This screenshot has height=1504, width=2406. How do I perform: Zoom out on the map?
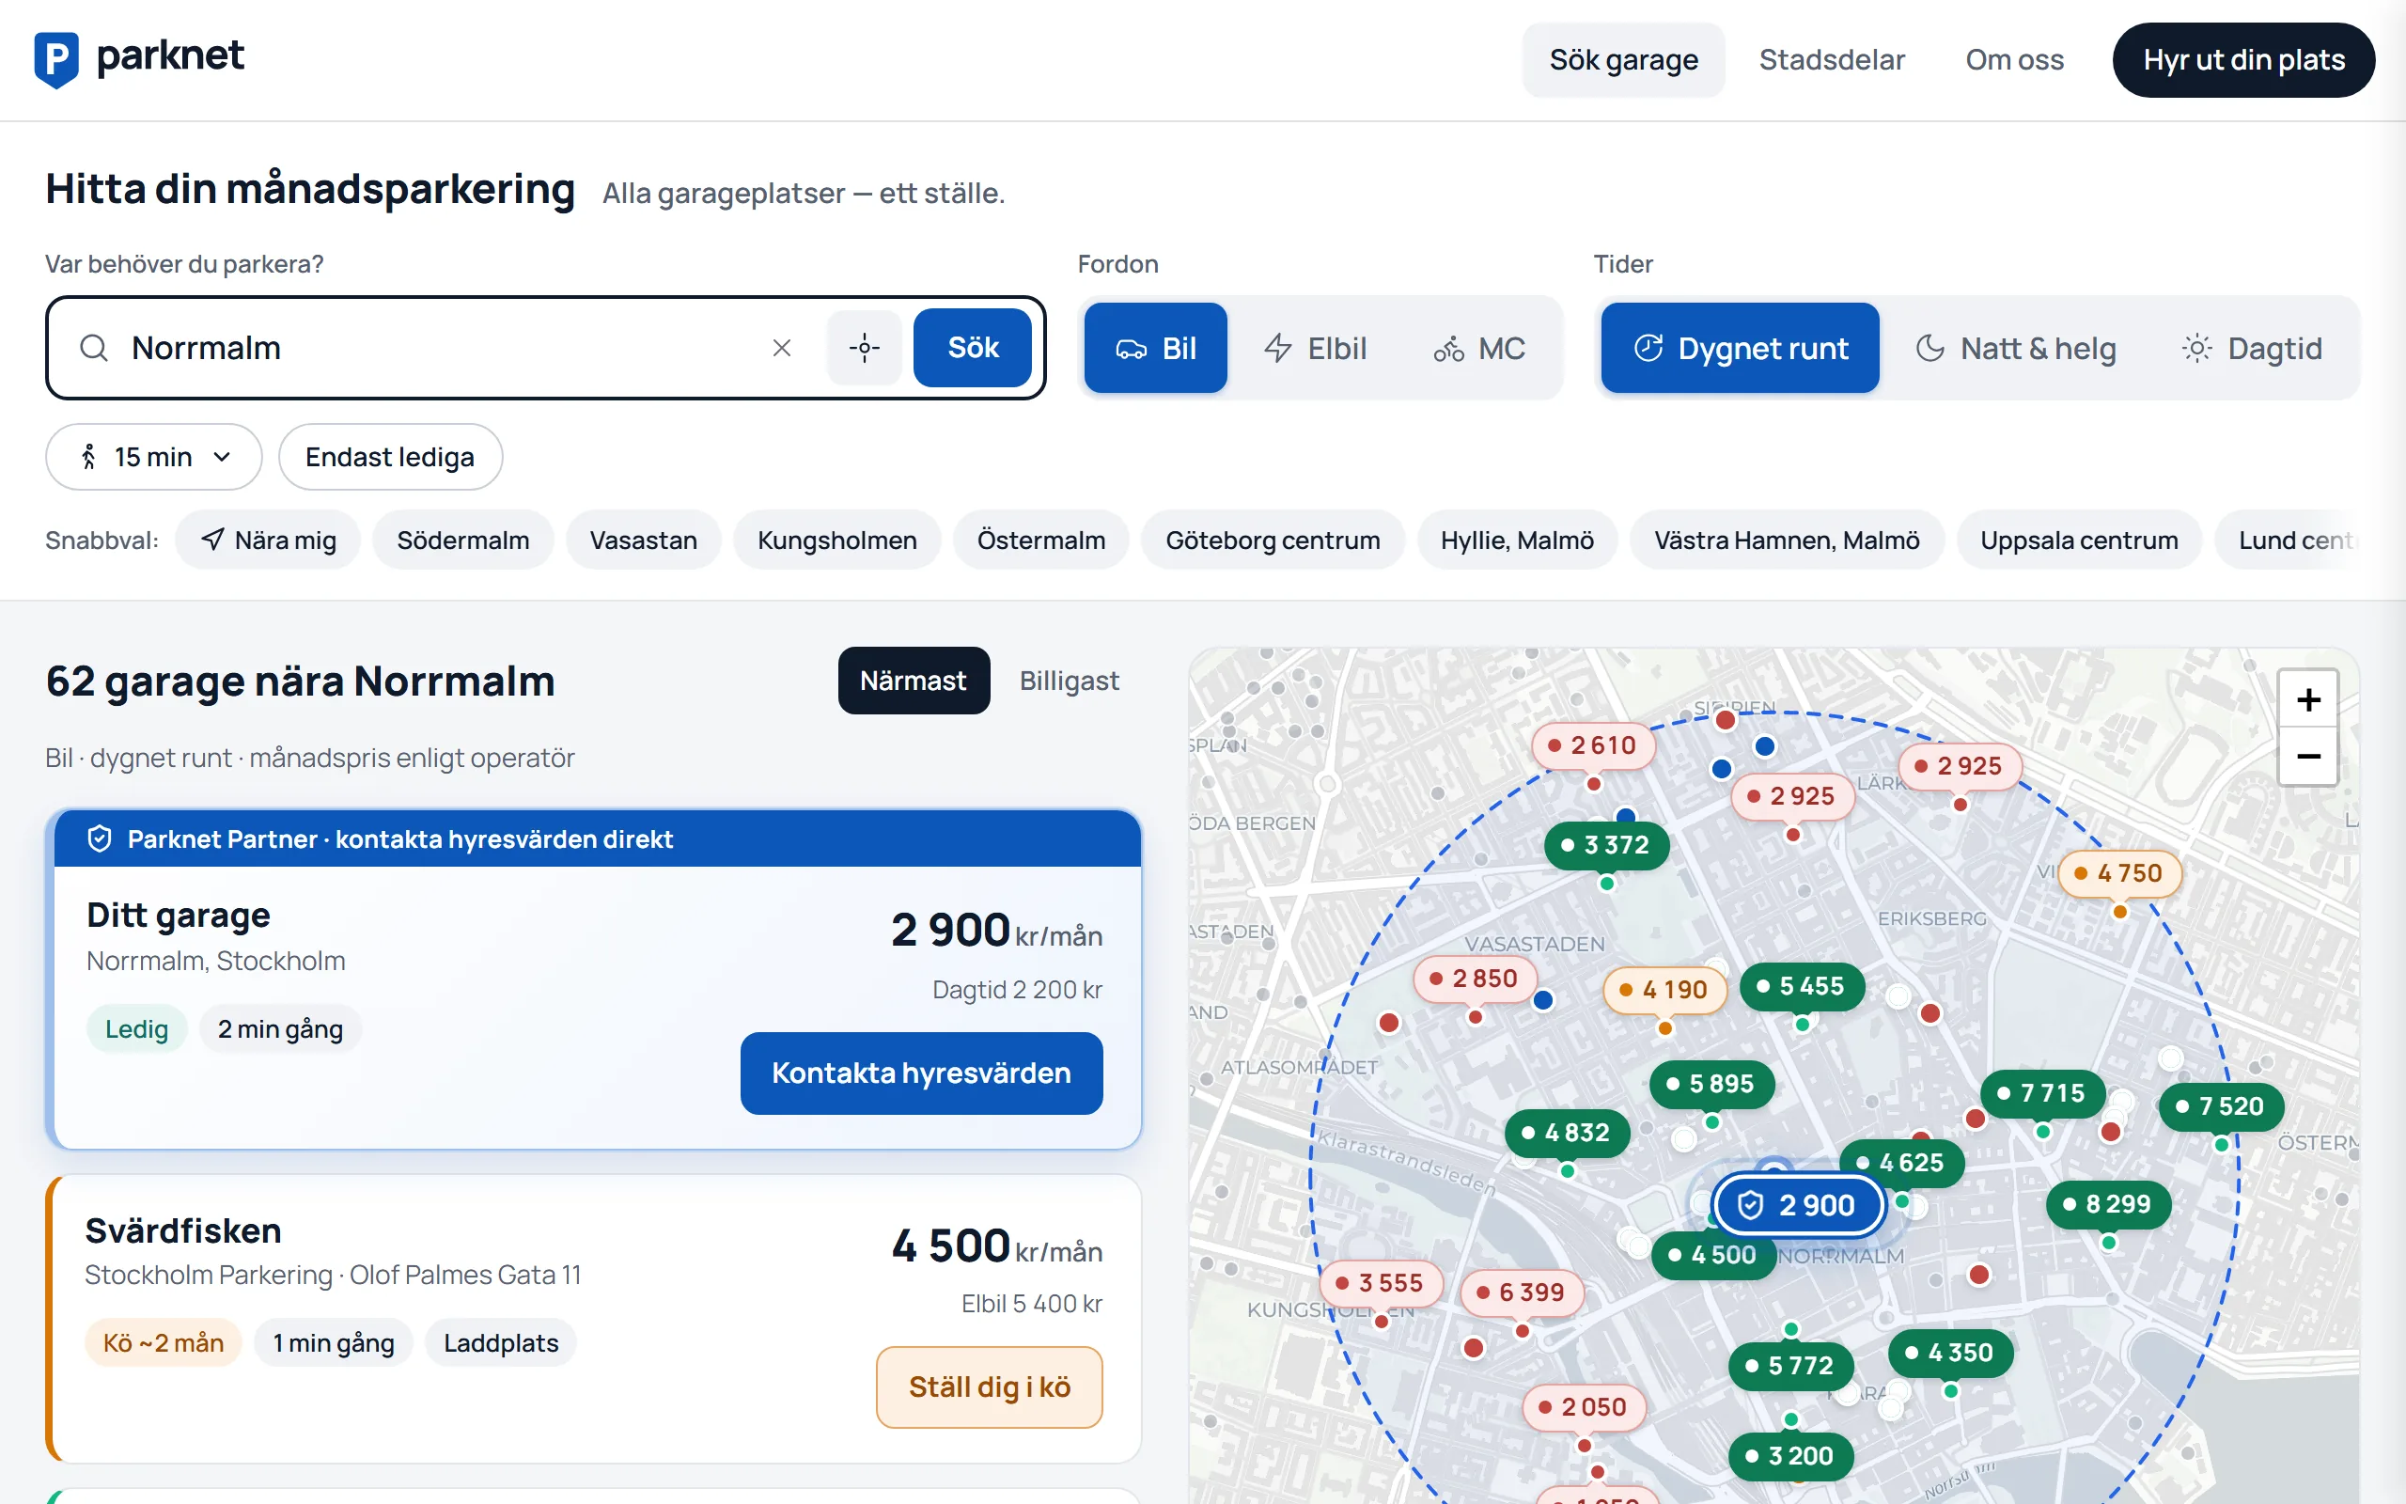coord(2307,757)
